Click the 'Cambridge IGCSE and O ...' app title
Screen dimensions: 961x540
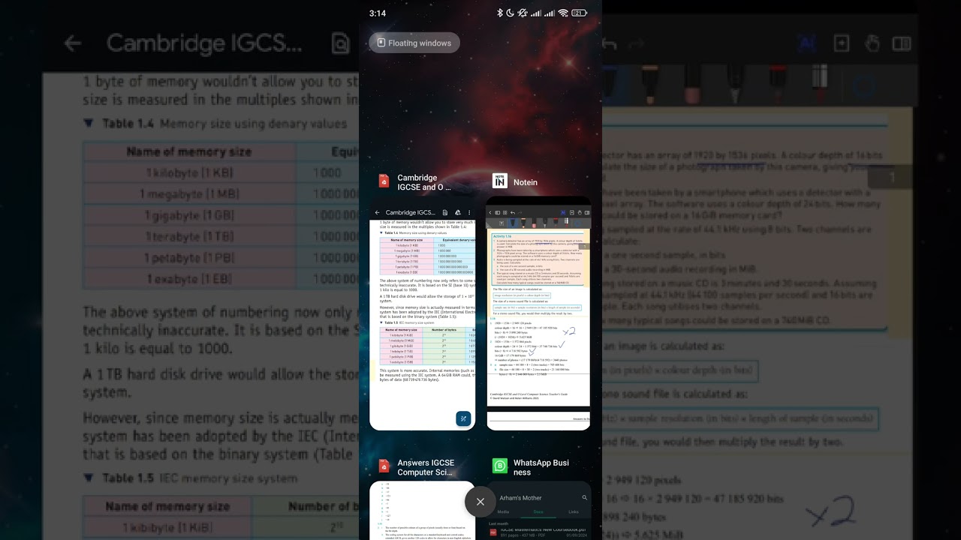(x=424, y=182)
